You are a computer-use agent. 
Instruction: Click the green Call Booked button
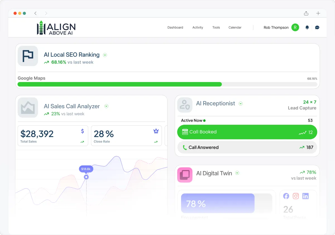(247, 132)
